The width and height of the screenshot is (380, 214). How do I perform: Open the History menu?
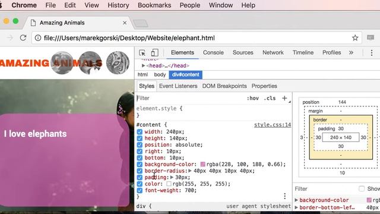click(118, 5)
